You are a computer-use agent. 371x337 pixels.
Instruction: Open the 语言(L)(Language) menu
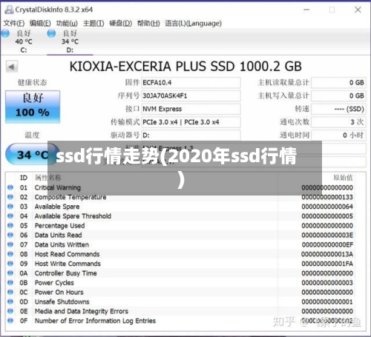194,24
